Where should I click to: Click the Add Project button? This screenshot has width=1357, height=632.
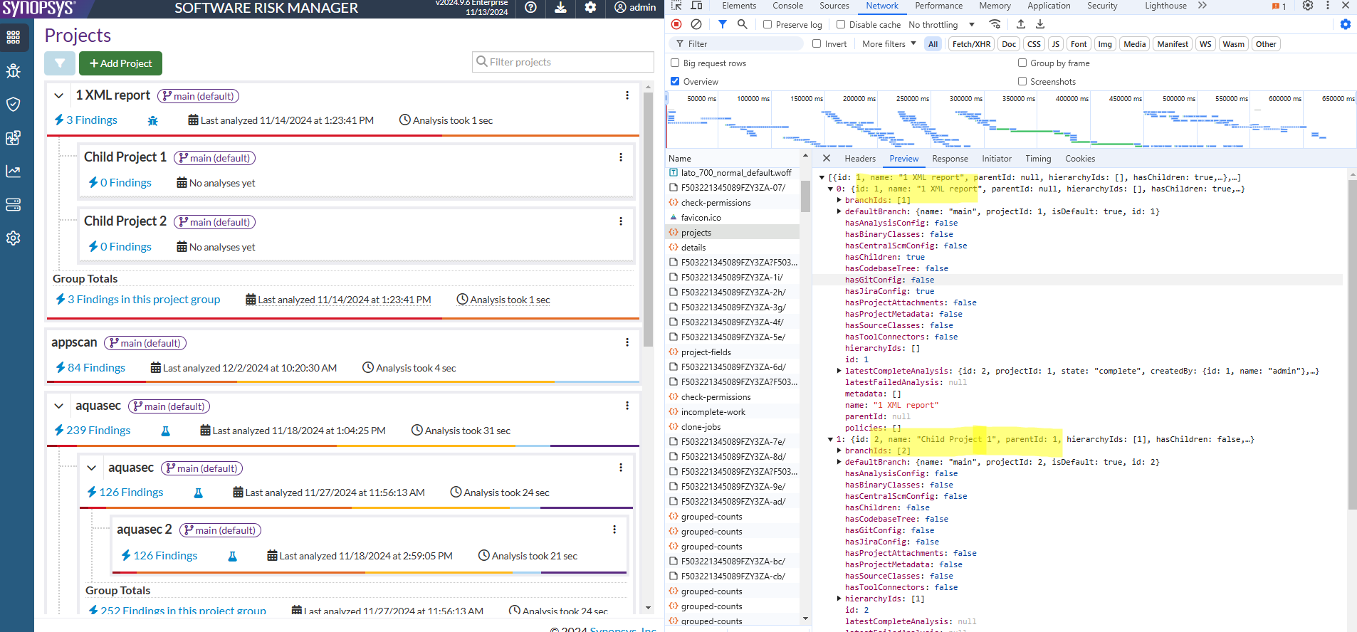(x=120, y=63)
